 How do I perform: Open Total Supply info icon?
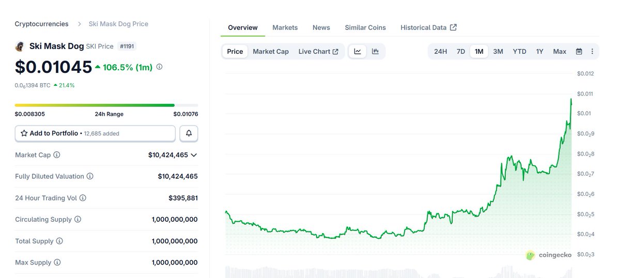click(x=59, y=241)
